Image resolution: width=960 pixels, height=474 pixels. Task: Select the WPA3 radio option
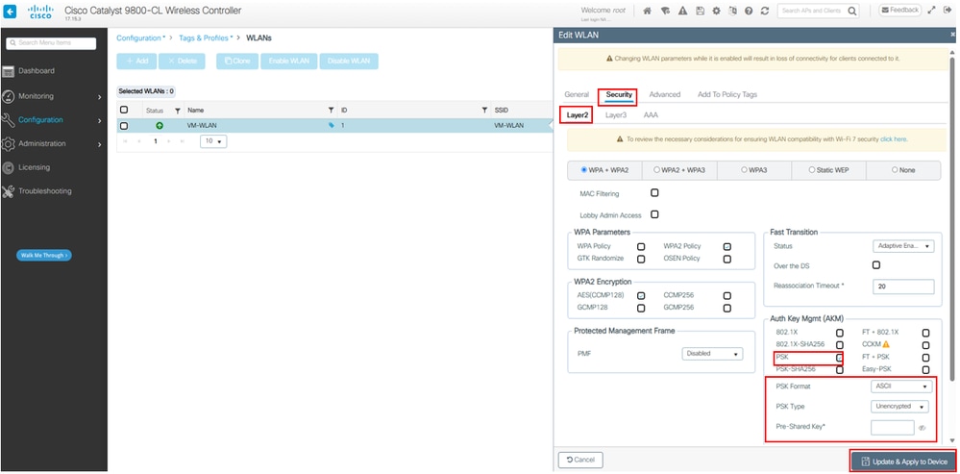(744, 170)
